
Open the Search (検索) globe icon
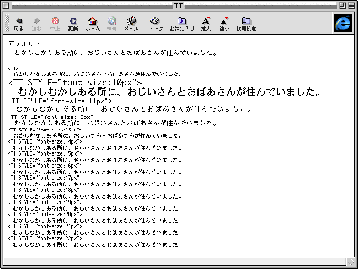(111, 23)
